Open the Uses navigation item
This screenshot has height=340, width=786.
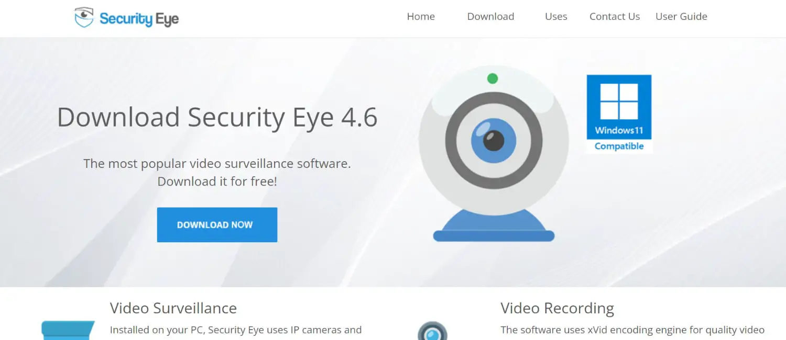556,16
